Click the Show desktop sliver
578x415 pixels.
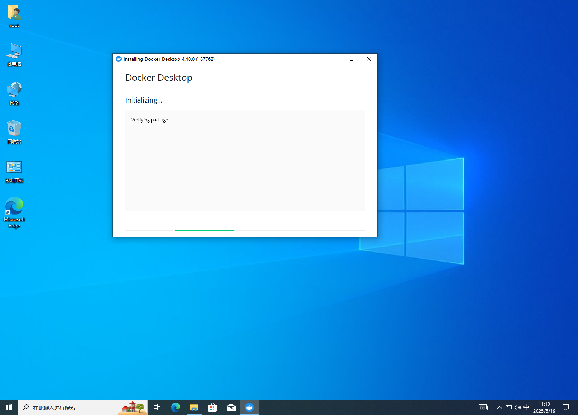tap(577, 407)
